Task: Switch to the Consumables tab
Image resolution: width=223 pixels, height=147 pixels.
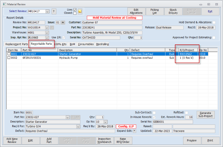Action: point(86,44)
